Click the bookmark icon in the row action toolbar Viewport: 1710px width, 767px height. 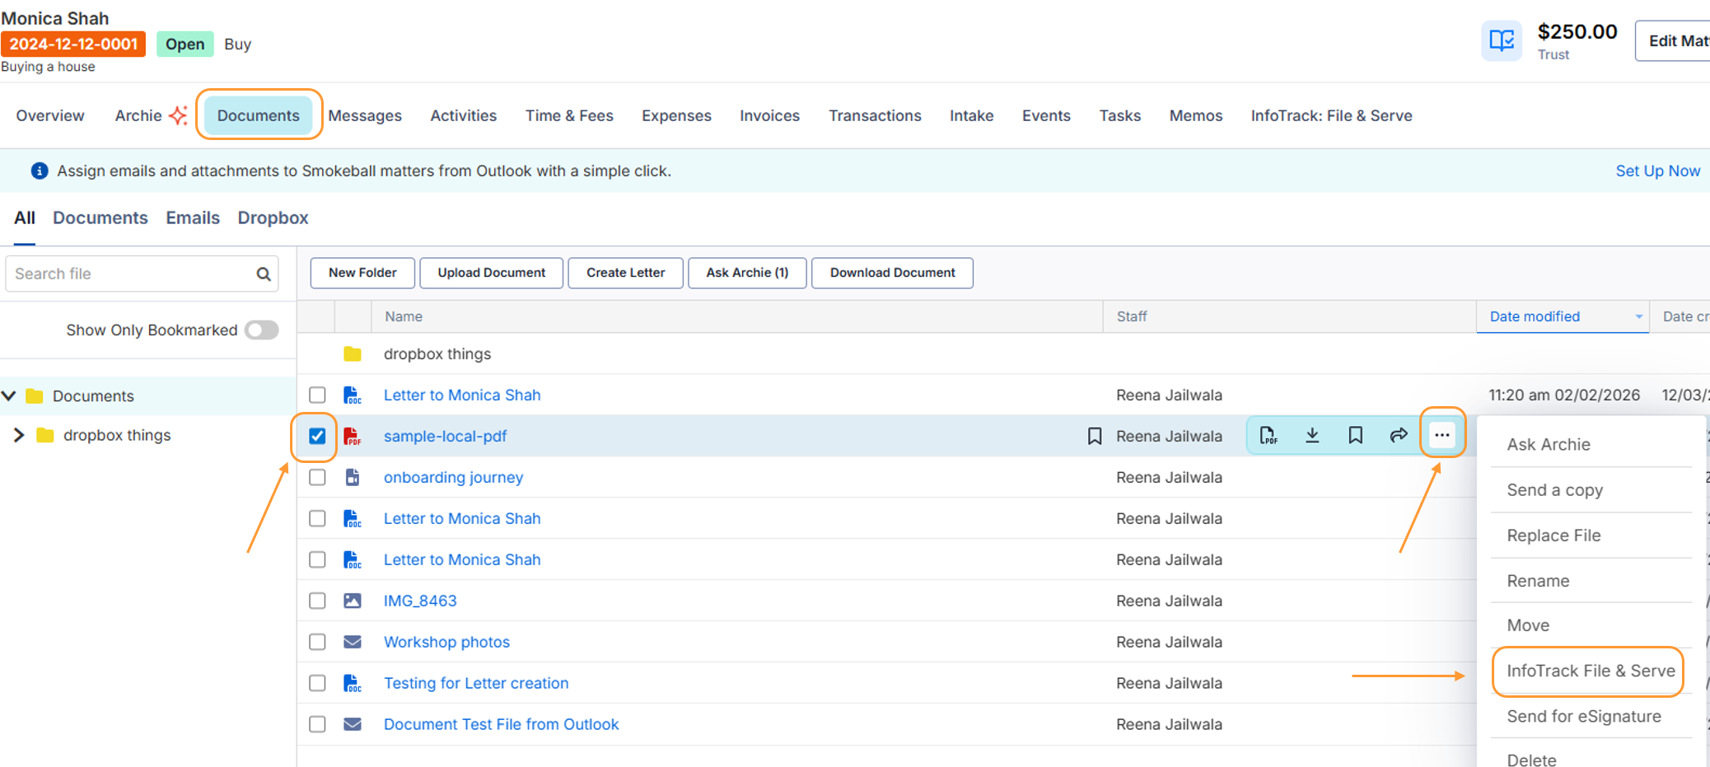[1355, 436]
